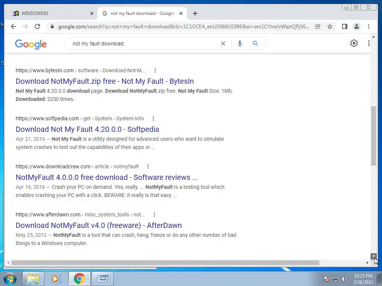Click the 'Apr 21, 2016' snippet date
382x286 pixels.
30,139
